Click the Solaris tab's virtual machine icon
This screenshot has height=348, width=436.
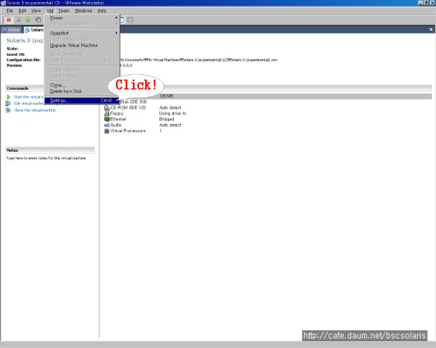pyautogui.click(x=27, y=30)
